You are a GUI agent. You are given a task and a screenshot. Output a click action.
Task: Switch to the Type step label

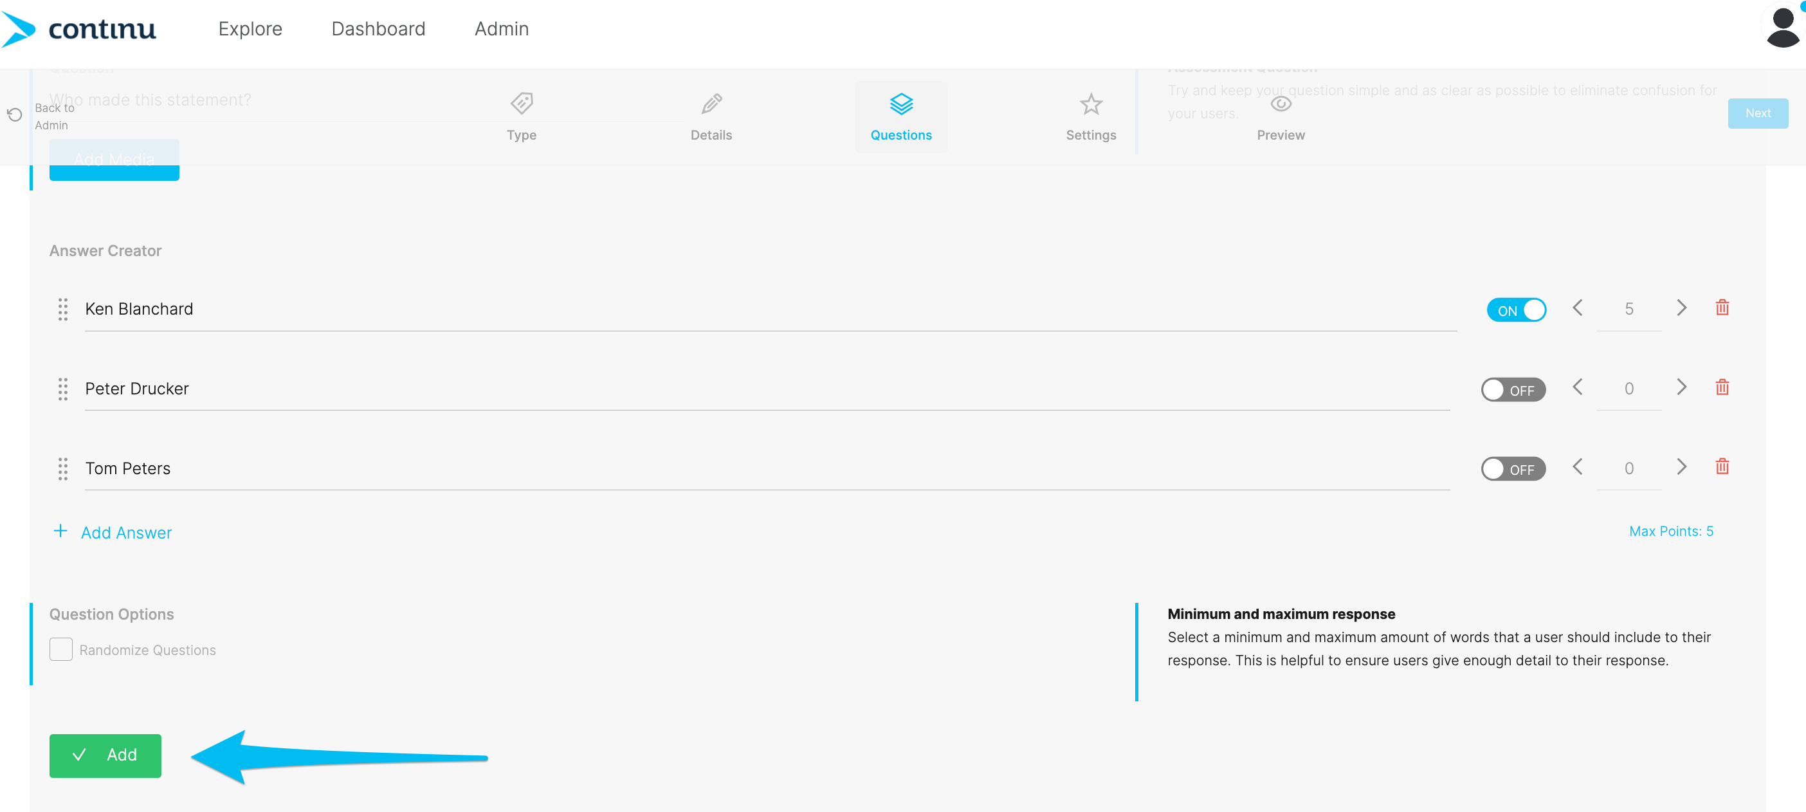[522, 135]
